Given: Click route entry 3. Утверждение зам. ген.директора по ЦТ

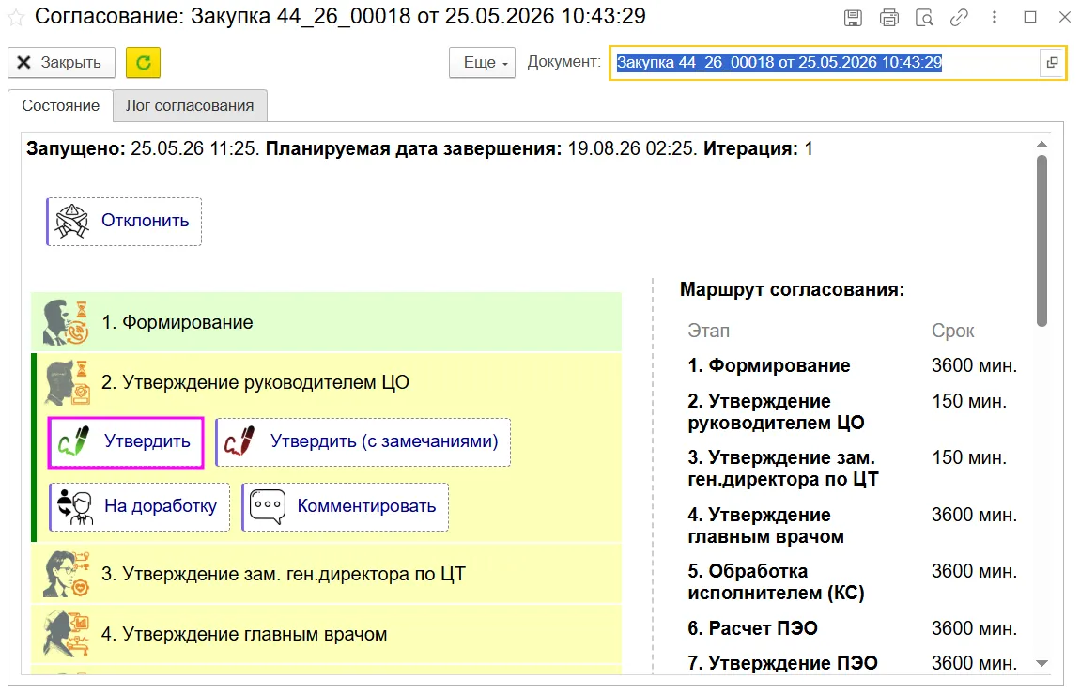Looking at the screenshot, I should click(783, 469).
